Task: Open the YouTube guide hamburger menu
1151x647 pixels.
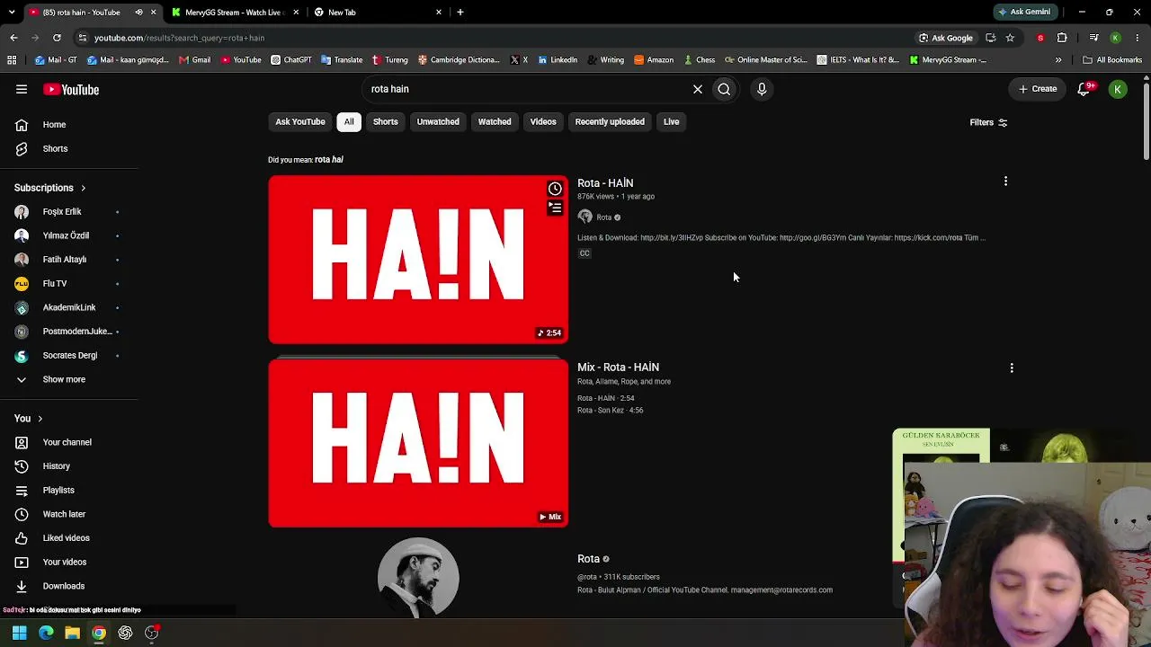Action: tap(22, 89)
